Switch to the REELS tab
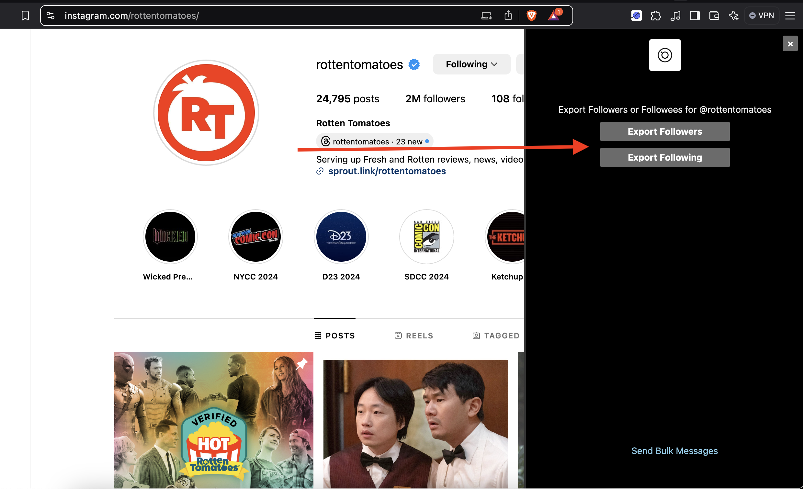This screenshot has width=803, height=489. tap(413, 336)
